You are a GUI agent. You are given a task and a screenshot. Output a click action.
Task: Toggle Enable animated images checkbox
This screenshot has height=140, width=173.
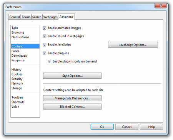coord(45,28)
